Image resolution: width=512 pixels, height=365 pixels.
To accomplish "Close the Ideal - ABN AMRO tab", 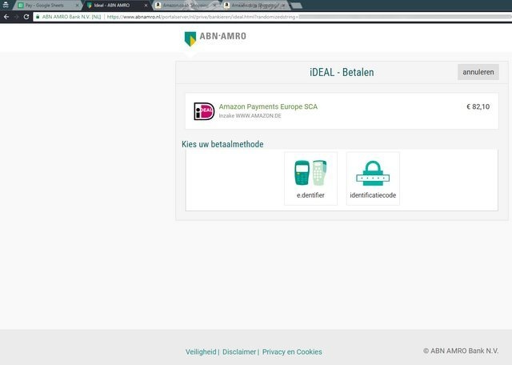I will [146, 6].
